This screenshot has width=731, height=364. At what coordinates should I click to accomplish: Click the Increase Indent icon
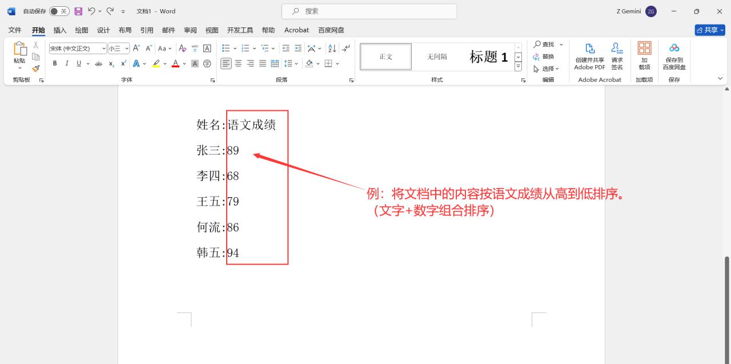tap(298, 49)
